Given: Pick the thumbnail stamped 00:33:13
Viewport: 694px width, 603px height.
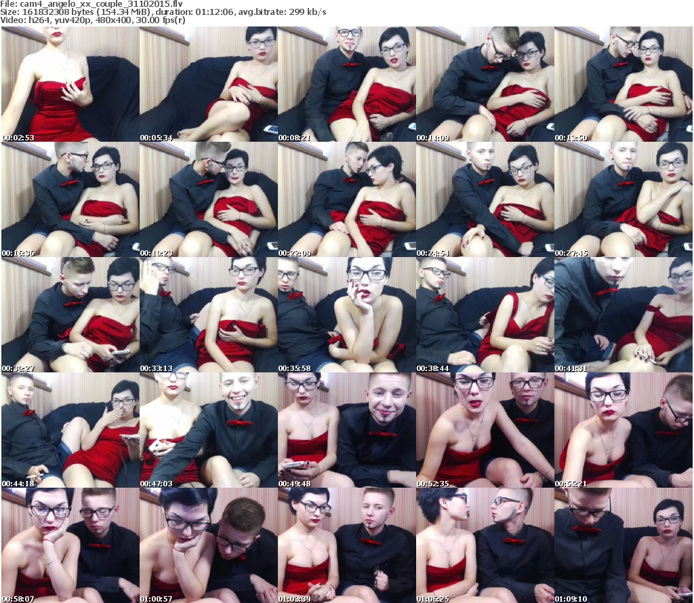Looking at the screenshot, I should tap(209, 315).
